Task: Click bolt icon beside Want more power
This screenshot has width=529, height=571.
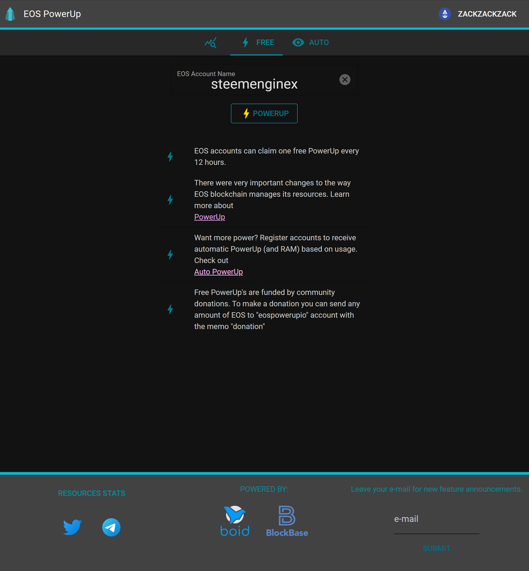Action: click(x=170, y=255)
